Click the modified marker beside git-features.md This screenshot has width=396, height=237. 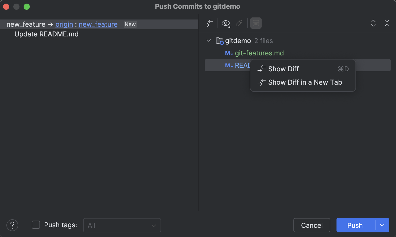point(229,53)
